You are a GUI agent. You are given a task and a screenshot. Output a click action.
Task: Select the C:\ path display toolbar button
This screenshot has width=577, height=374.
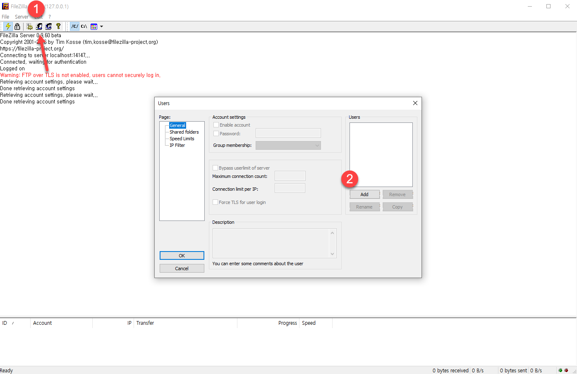point(84,26)
